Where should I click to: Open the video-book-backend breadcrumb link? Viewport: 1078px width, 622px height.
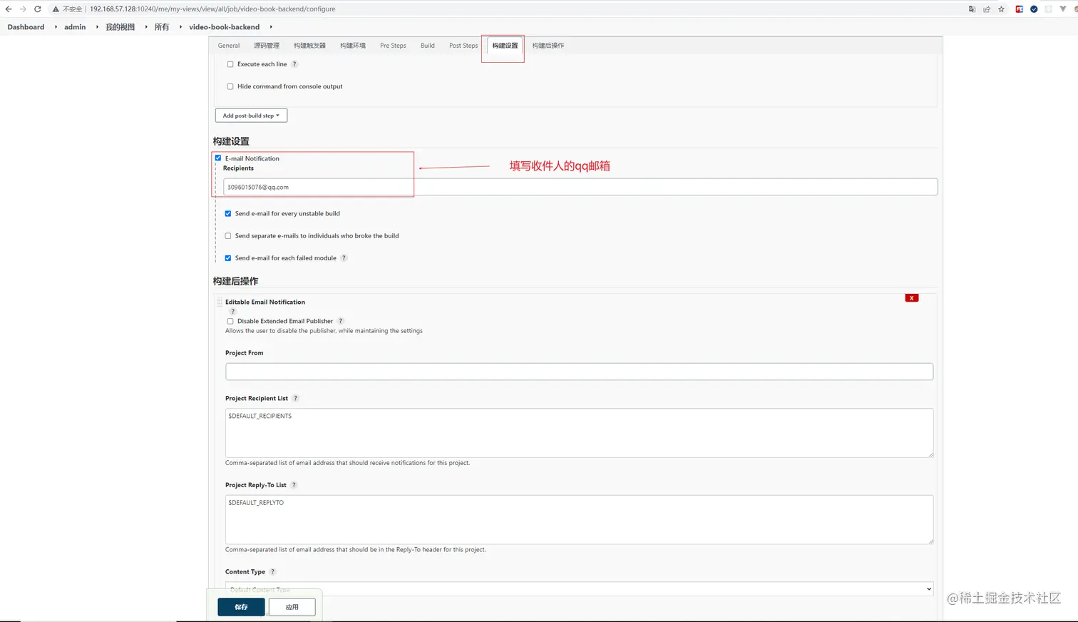(224, 27)
